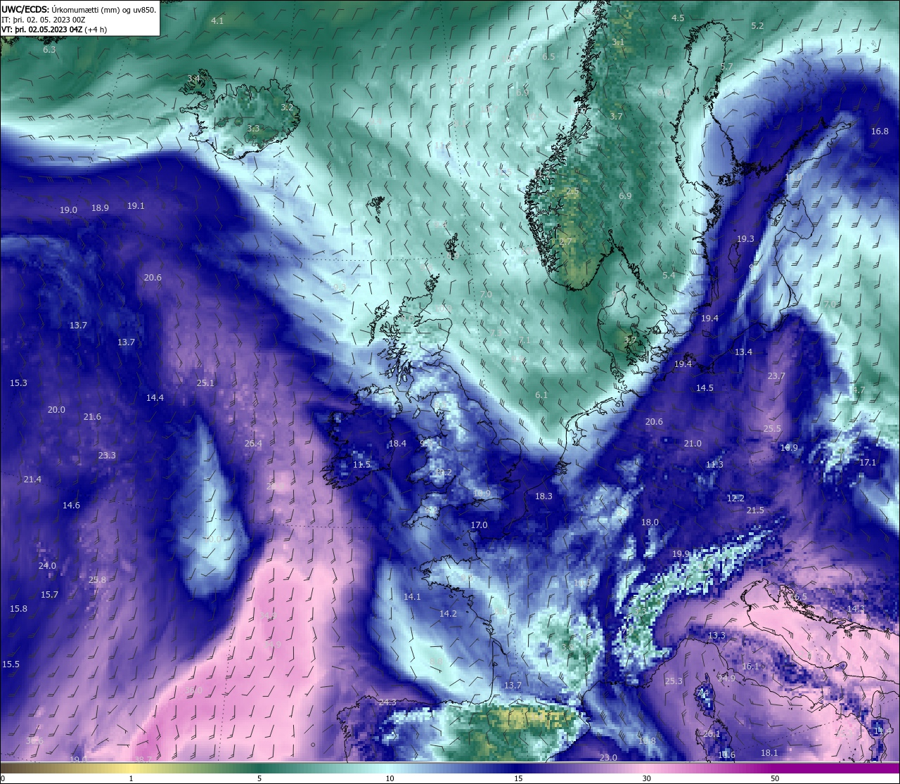Viewport: 900px width, 784px height.
Task: Click the colorbar tick label 30
Action: [x=646, y=778]
